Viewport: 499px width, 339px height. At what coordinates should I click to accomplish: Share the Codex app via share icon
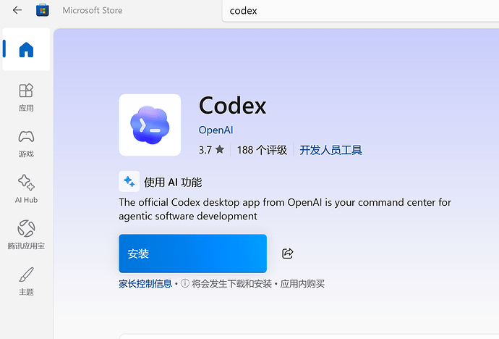click(287, 254)
